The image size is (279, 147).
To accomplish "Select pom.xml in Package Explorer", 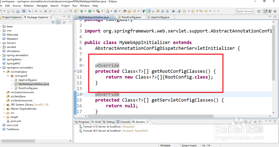I will [x=14, y=121].
